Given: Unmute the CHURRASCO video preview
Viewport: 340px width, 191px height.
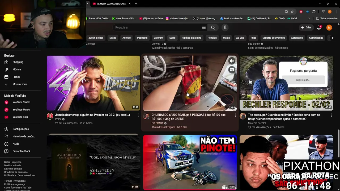Looking at the screenshot, I should 232,61.
